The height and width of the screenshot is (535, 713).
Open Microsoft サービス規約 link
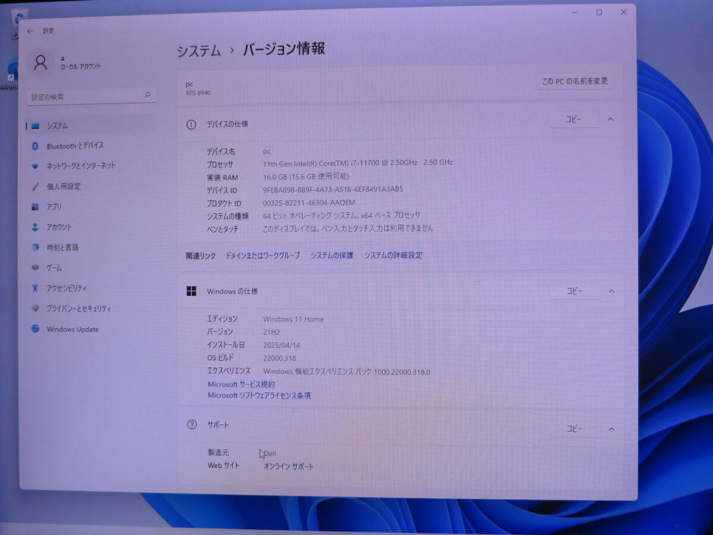pos(241,385)
